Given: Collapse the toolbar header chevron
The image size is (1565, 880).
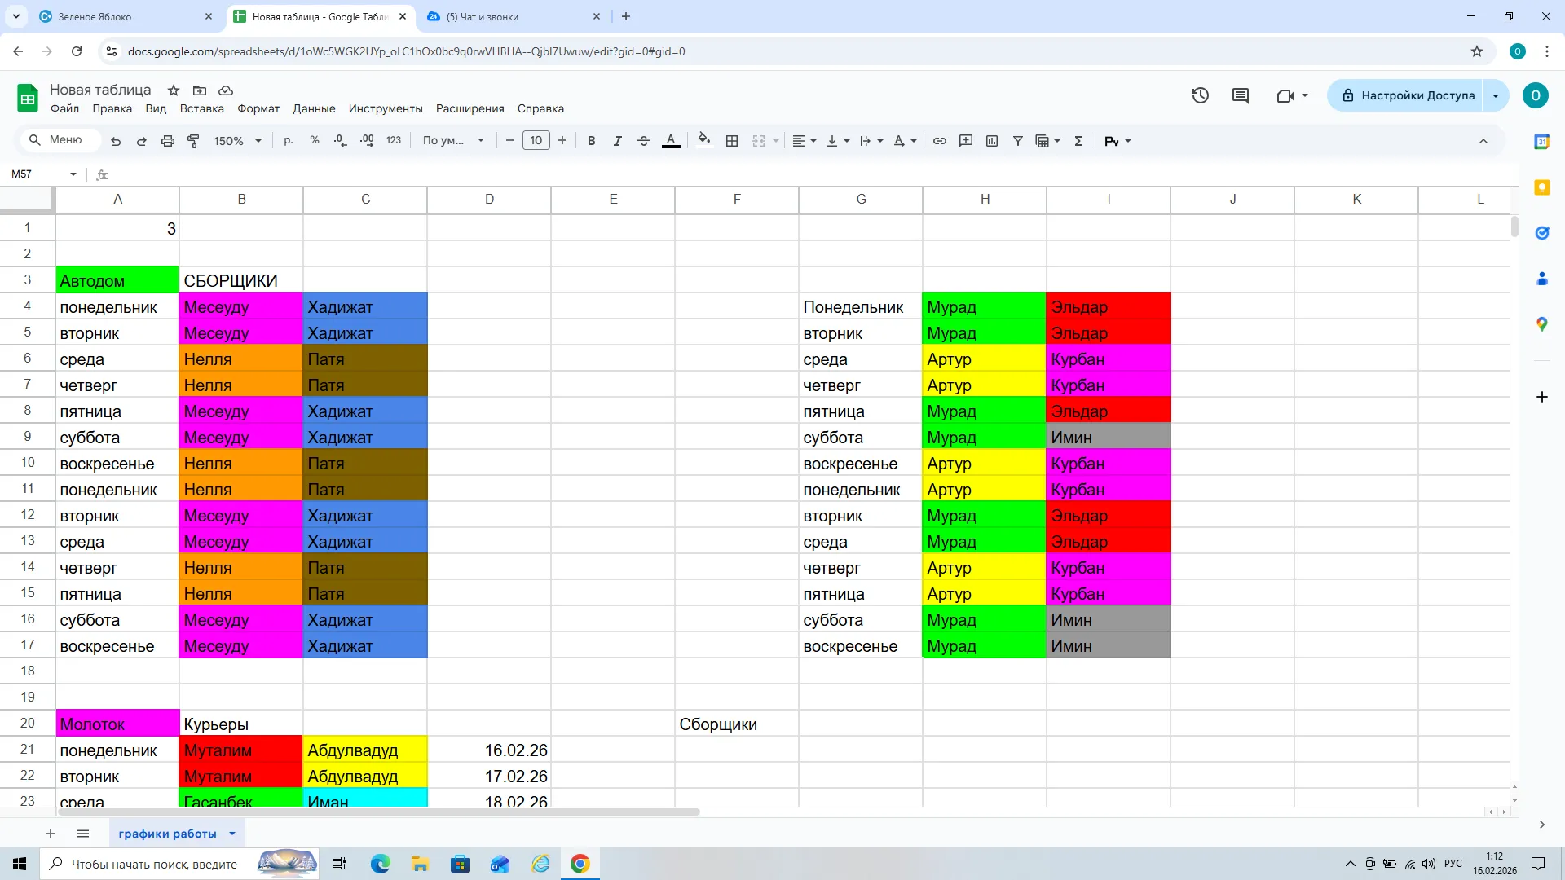Looking at the screenshot, I should [1483, 141].
